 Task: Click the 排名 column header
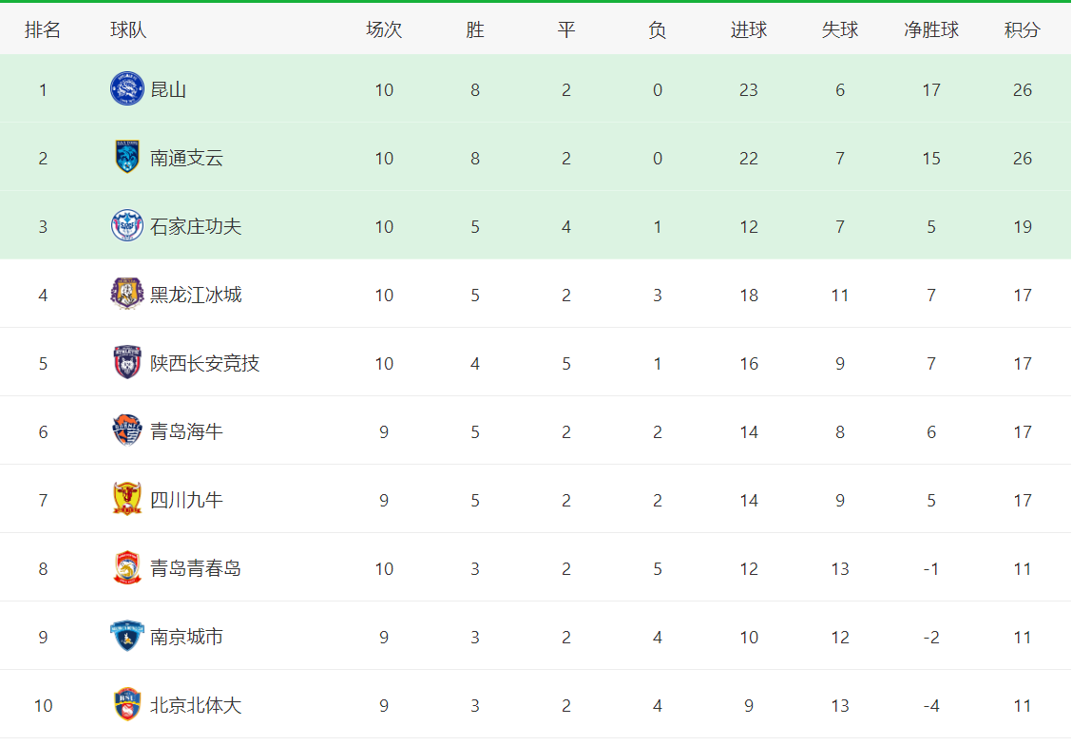pos(43,30)
